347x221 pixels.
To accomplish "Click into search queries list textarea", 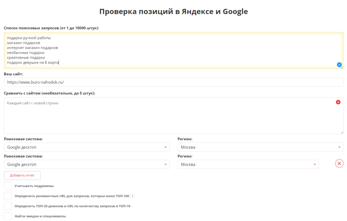I will (173, 50).
